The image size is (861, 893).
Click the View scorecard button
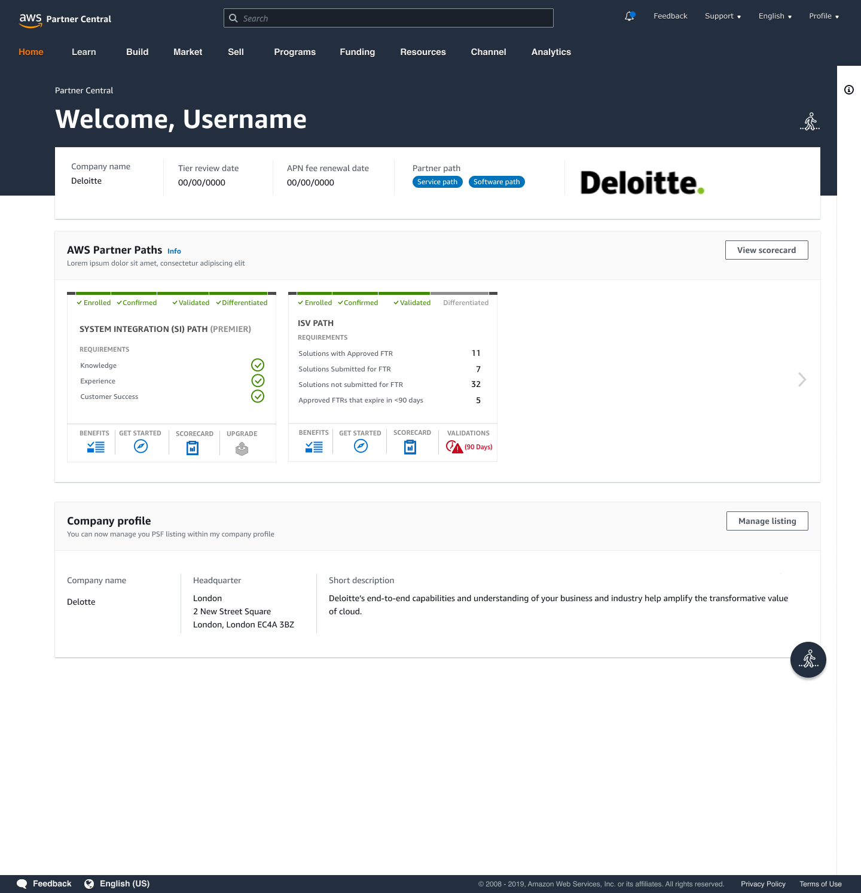pyautogui.click(x=767, y=250)
